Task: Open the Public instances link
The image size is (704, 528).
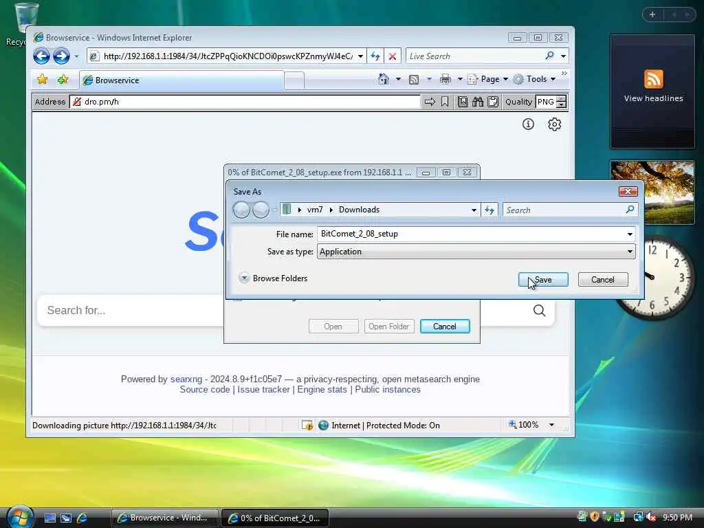Action: point(388,389)
